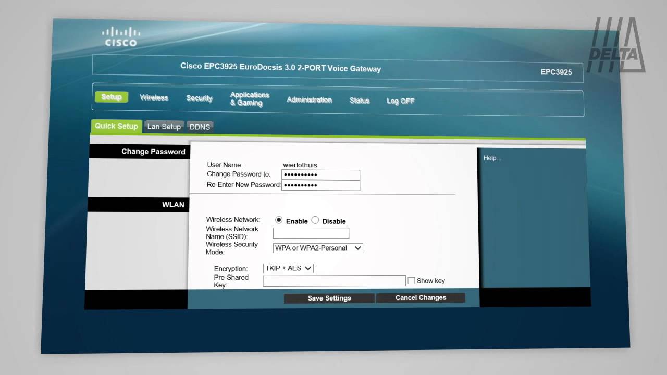Open the Encryption TKIP + AES dropdown
667x375 pixels.
(288, 268)
